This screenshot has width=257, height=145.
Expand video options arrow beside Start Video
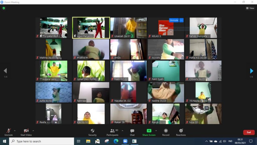coord(33,131)
